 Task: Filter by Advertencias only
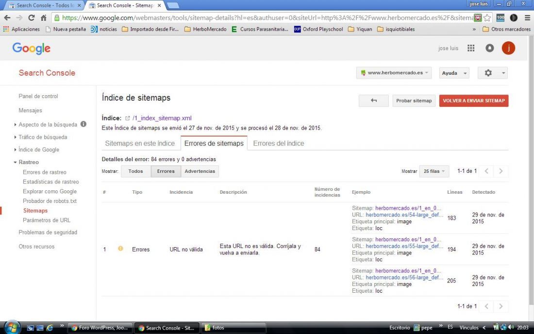point(200,171)
